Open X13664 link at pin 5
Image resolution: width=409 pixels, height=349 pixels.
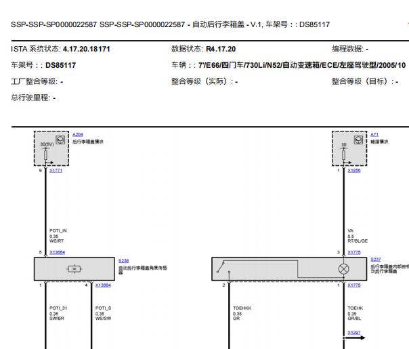point(57,252)
